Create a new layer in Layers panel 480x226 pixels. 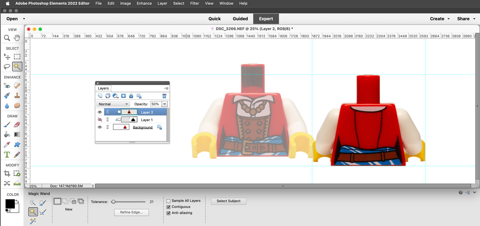100,96
